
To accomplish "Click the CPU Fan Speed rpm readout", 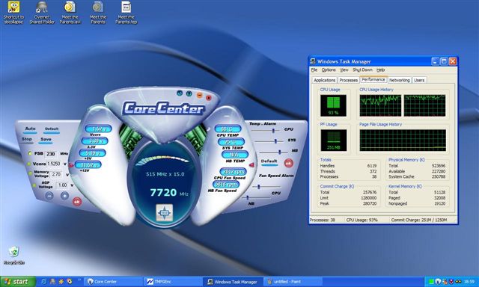I will click(233, 171).
